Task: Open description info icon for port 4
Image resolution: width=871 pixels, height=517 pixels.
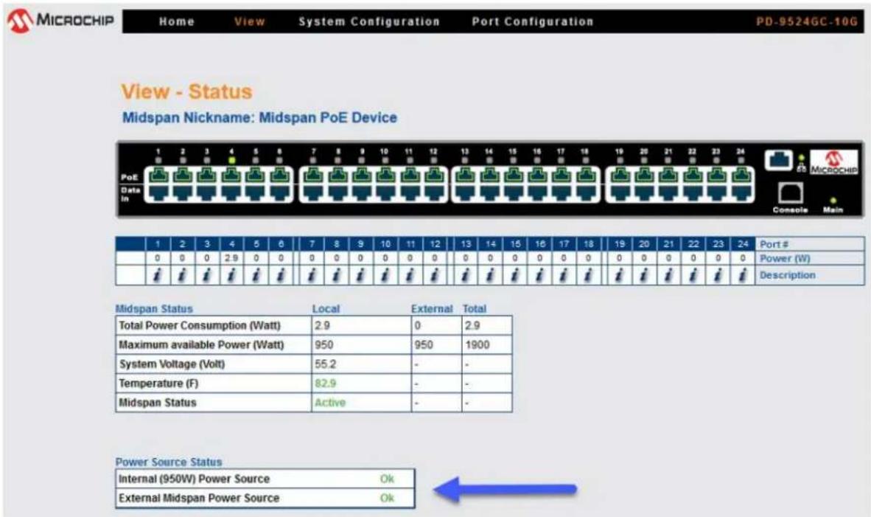Action: 231,275
